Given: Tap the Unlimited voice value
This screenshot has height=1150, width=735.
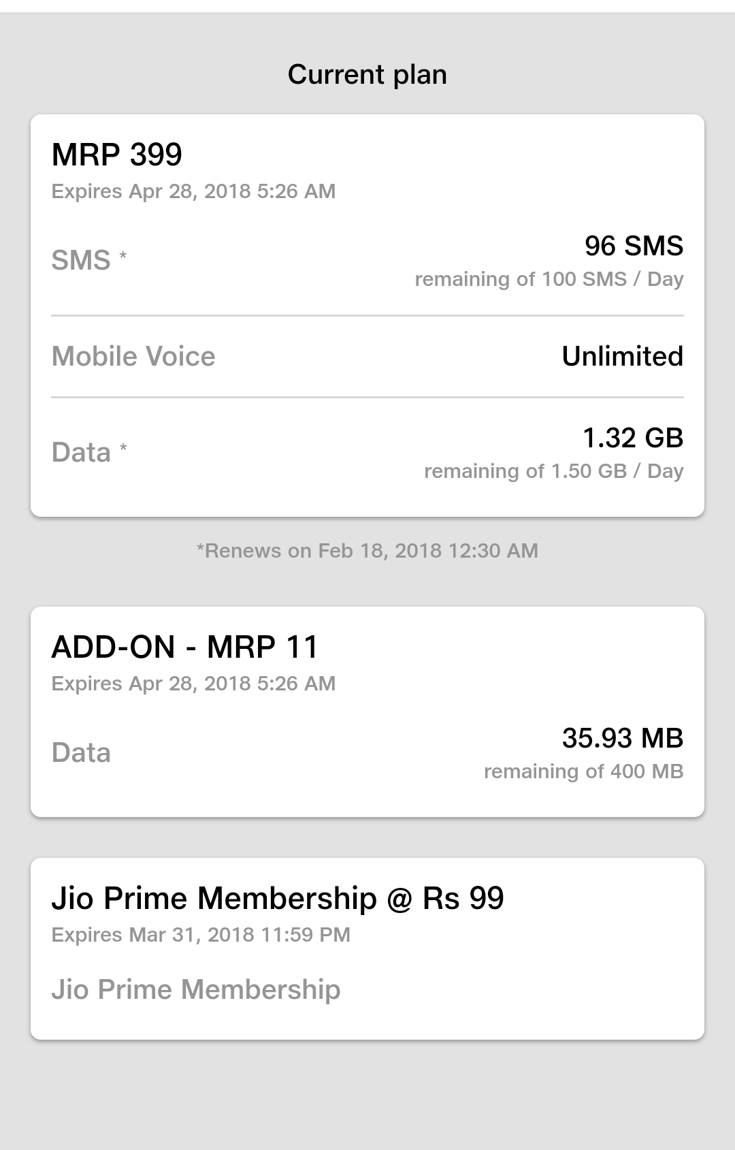Looking at the screenshot, I should tap(622, 356).
